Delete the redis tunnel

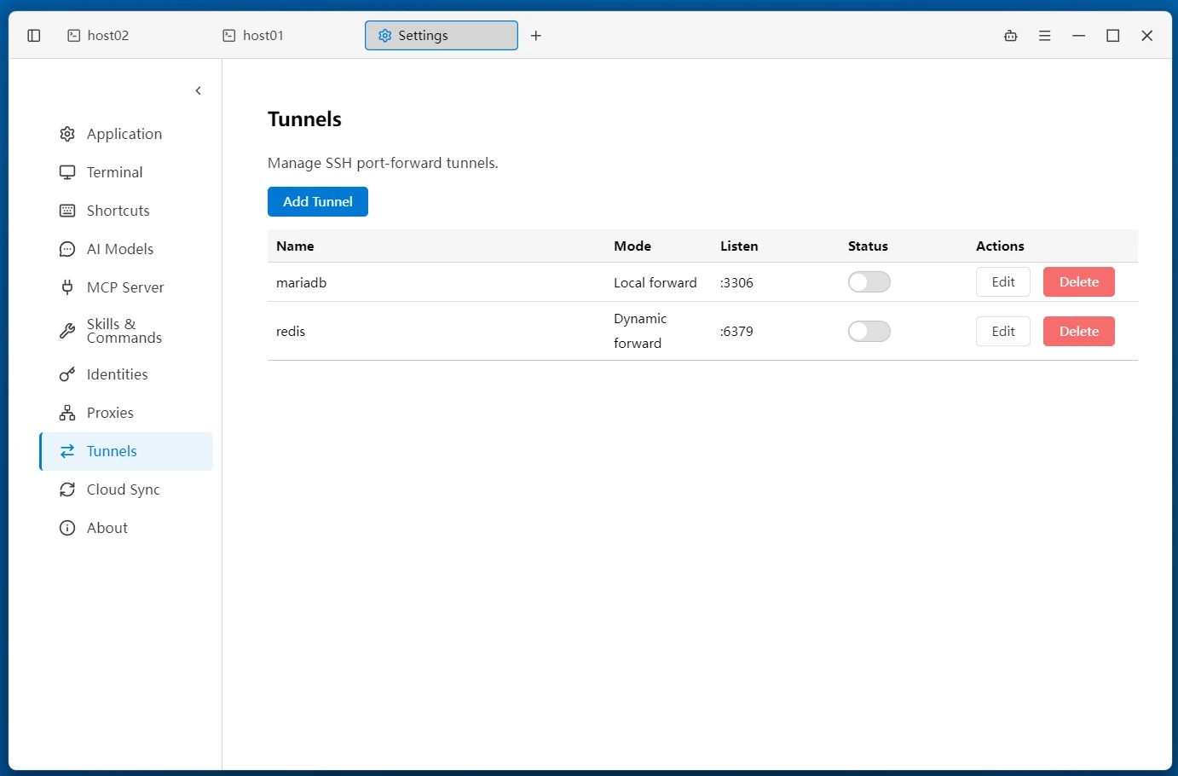1079,332
